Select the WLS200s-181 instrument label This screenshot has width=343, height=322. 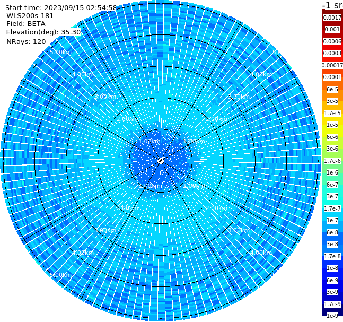pyautogui.click(x=30, y=16)
